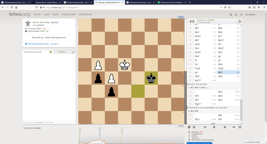The image size is (267, 144).
Task: Step forward one move
Action: pyautogui.click(x=225, y=127)
